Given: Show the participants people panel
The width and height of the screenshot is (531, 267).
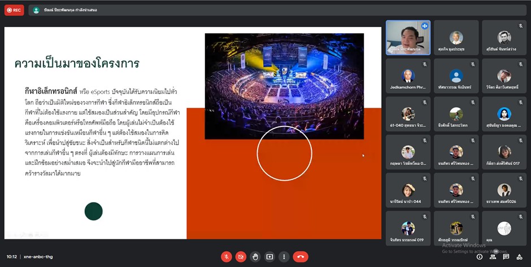Looking at the screenshot, I should click(493, 257).
